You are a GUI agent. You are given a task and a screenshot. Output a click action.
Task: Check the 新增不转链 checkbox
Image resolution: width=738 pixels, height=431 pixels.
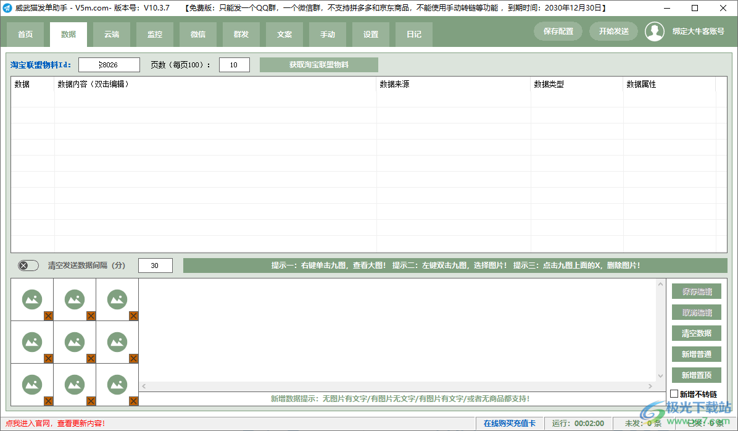[x=674, y=394]
